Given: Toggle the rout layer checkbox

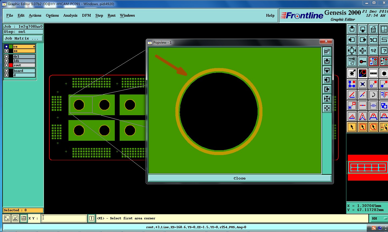Looking at the screenshot, I should pyautogui.click(x=6, y=65).
